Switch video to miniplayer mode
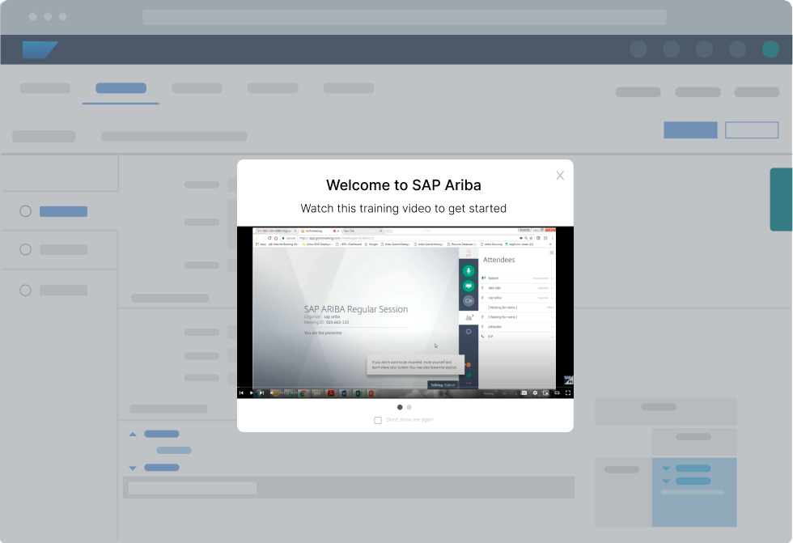 click(545, 392)
